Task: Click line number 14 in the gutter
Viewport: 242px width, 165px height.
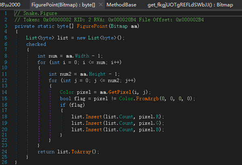Action: pyautogui.click(x=5, y=92)
